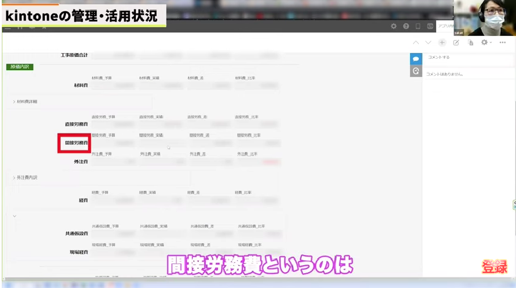This screenshot has width=516, height=288.
Task: Click the 共通仮設費 row label
Action: coord(76,233)
